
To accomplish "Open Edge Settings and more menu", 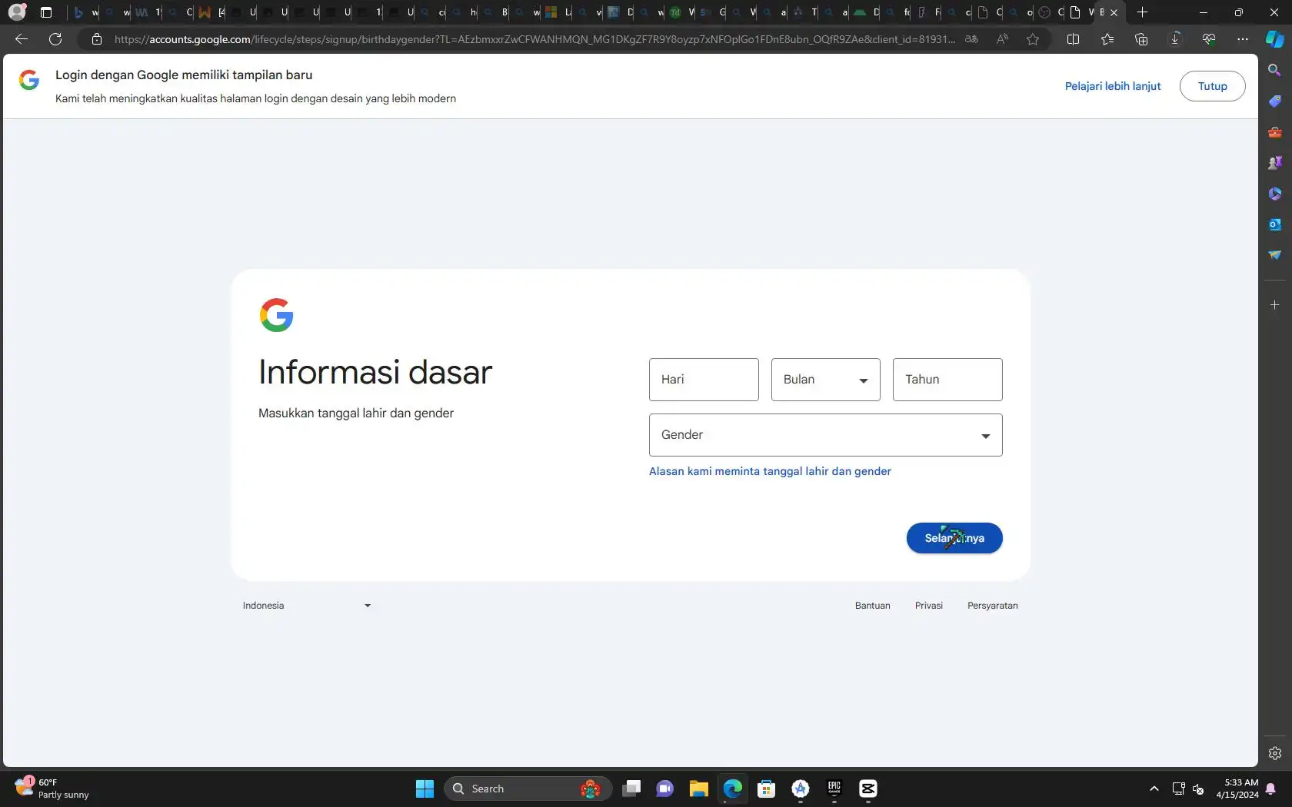I will click(x=1243, y=39).
